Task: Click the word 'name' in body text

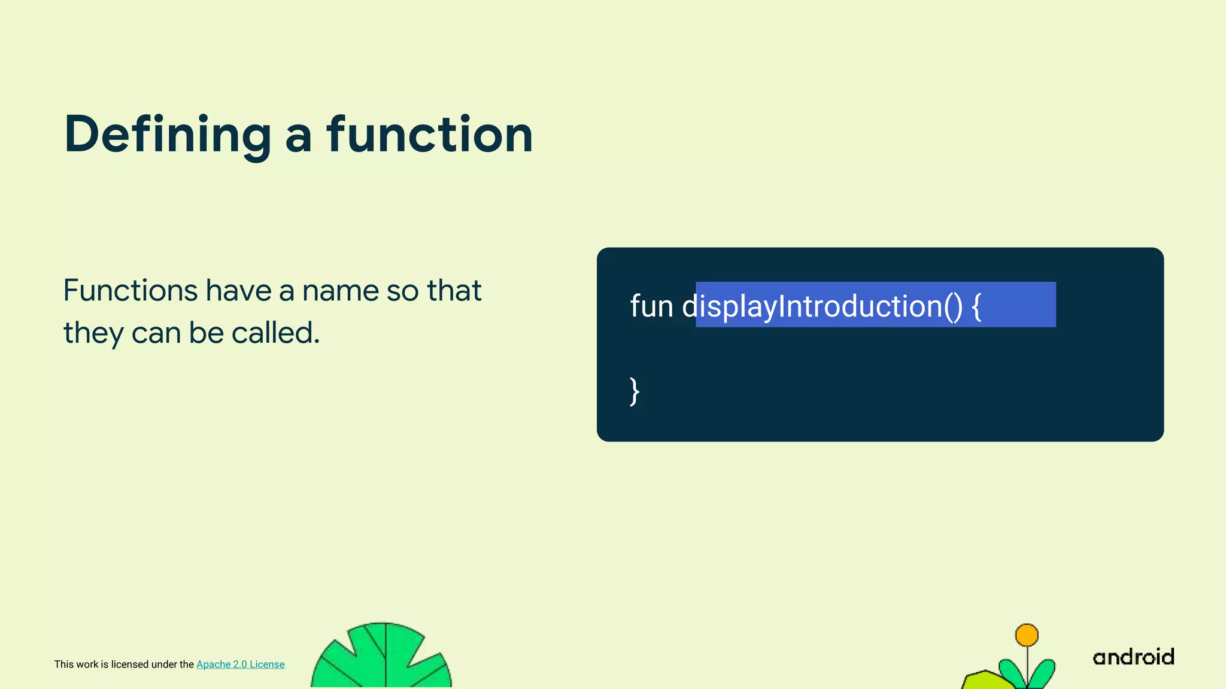Action: click(x=340, y=291)
